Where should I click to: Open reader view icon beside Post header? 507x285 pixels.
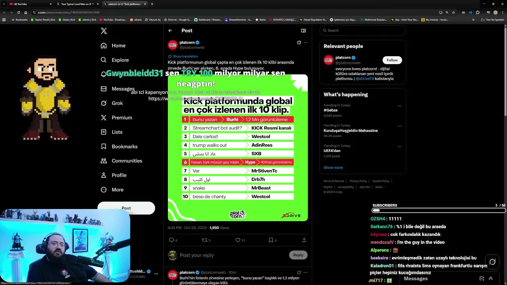pos(303,30)
